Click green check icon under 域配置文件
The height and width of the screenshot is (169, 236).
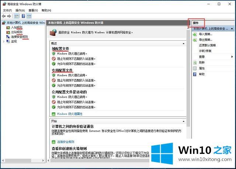click(x=54, y=64)
